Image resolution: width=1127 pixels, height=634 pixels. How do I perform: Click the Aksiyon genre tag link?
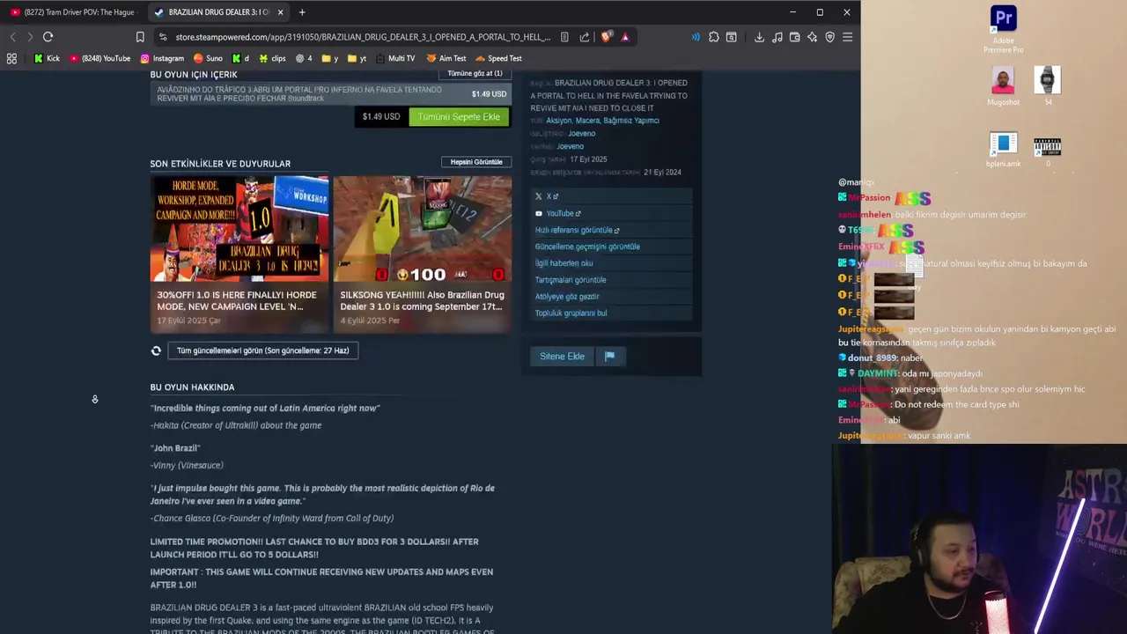tap(558, 121)
